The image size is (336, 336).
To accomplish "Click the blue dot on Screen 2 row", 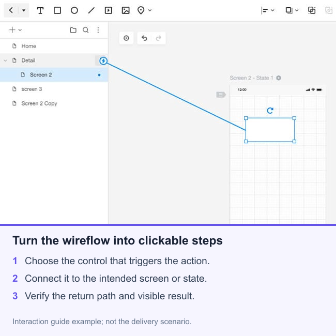I will click(x=99, y=75).
